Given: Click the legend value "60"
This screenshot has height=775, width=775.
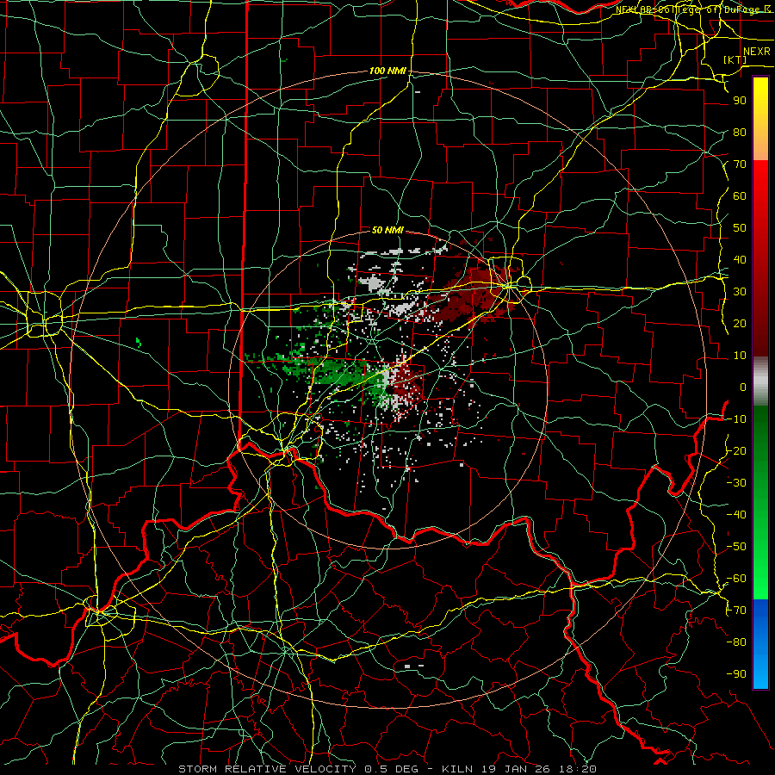Looking at the screenshot, I should tap(740, 196).
